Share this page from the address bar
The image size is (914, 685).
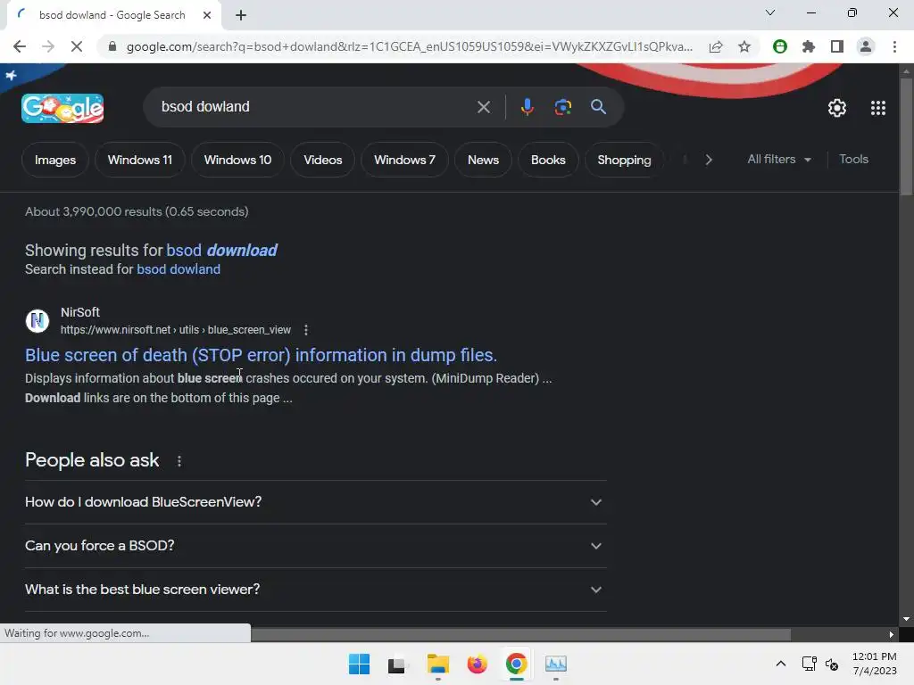(x=716, y=46)
